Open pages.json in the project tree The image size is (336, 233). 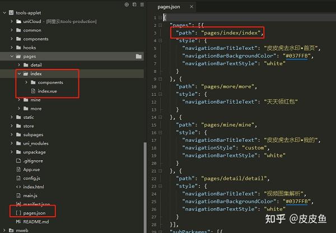[x=34, y=213]
